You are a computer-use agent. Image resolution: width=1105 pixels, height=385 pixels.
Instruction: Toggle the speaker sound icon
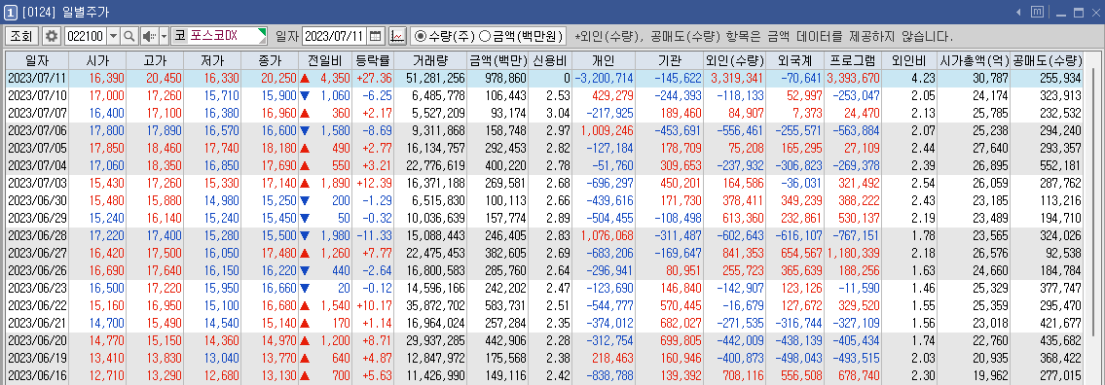pos(149,35)
